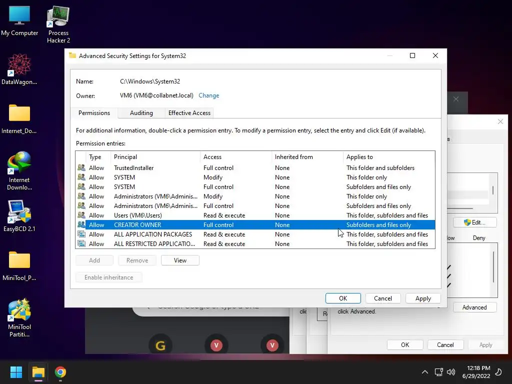Click 'This folder and subfolders' cell
Image resolution: width=512 pixels, height=384 pixels.
380,168
